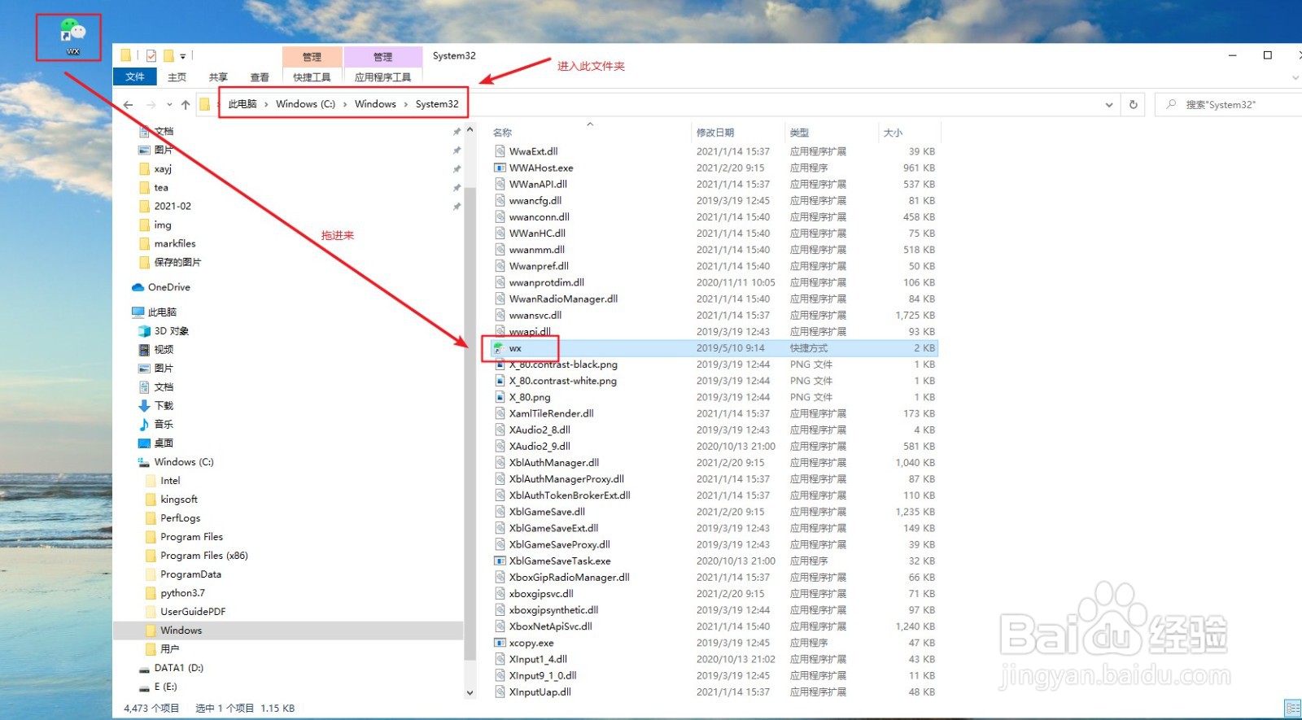The width and height of the screenshot is (1302, 720).
Task: Click the New Folder icon in the quick access toolbar
Action: pyautogui.click(x=169, y=56)
